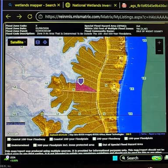Image resolution: width=168 pixels, height=168 pixels.
Task: Toggle Coastal 100-Year Floodway legend checkbox
Action: click(9, 139)
